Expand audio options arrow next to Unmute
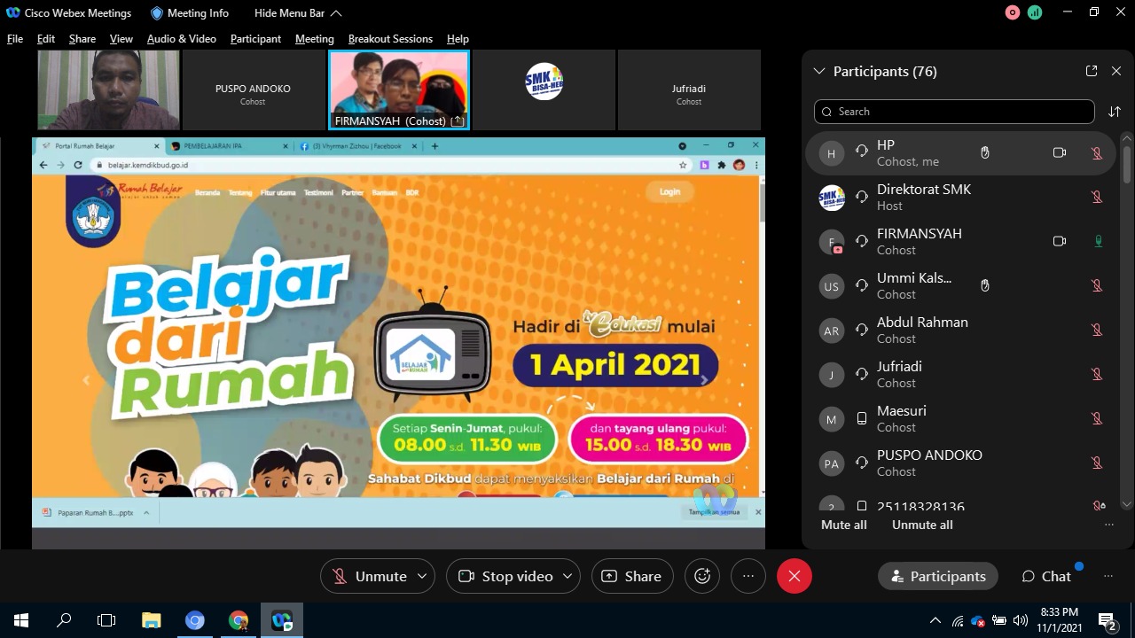The image size is (1135, 638). point(422,576)
